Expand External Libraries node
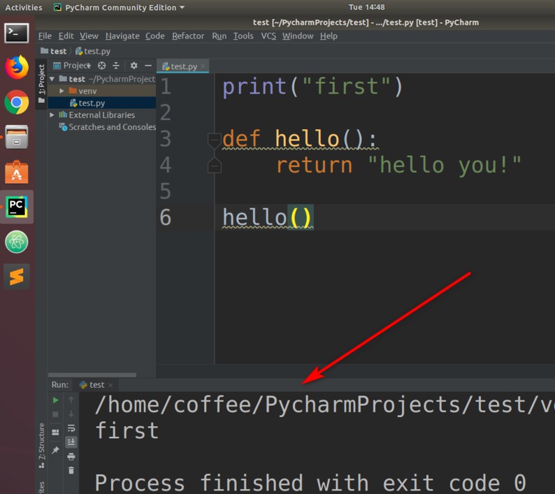The width and height of the screenshot is (555, 494). 52,115
